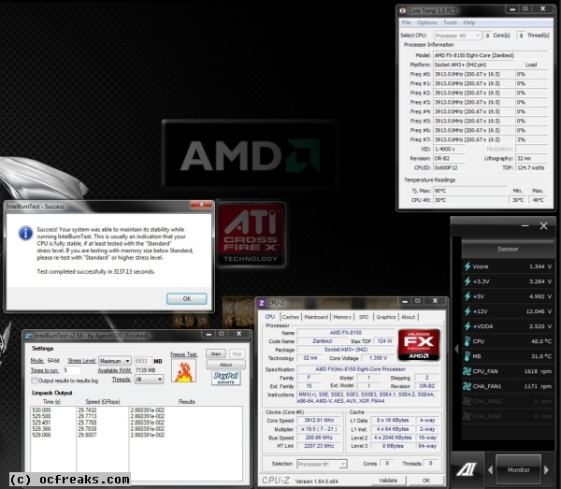
Task: Click the Freq #7 load value 3%
Action: [x=531, y=139]
